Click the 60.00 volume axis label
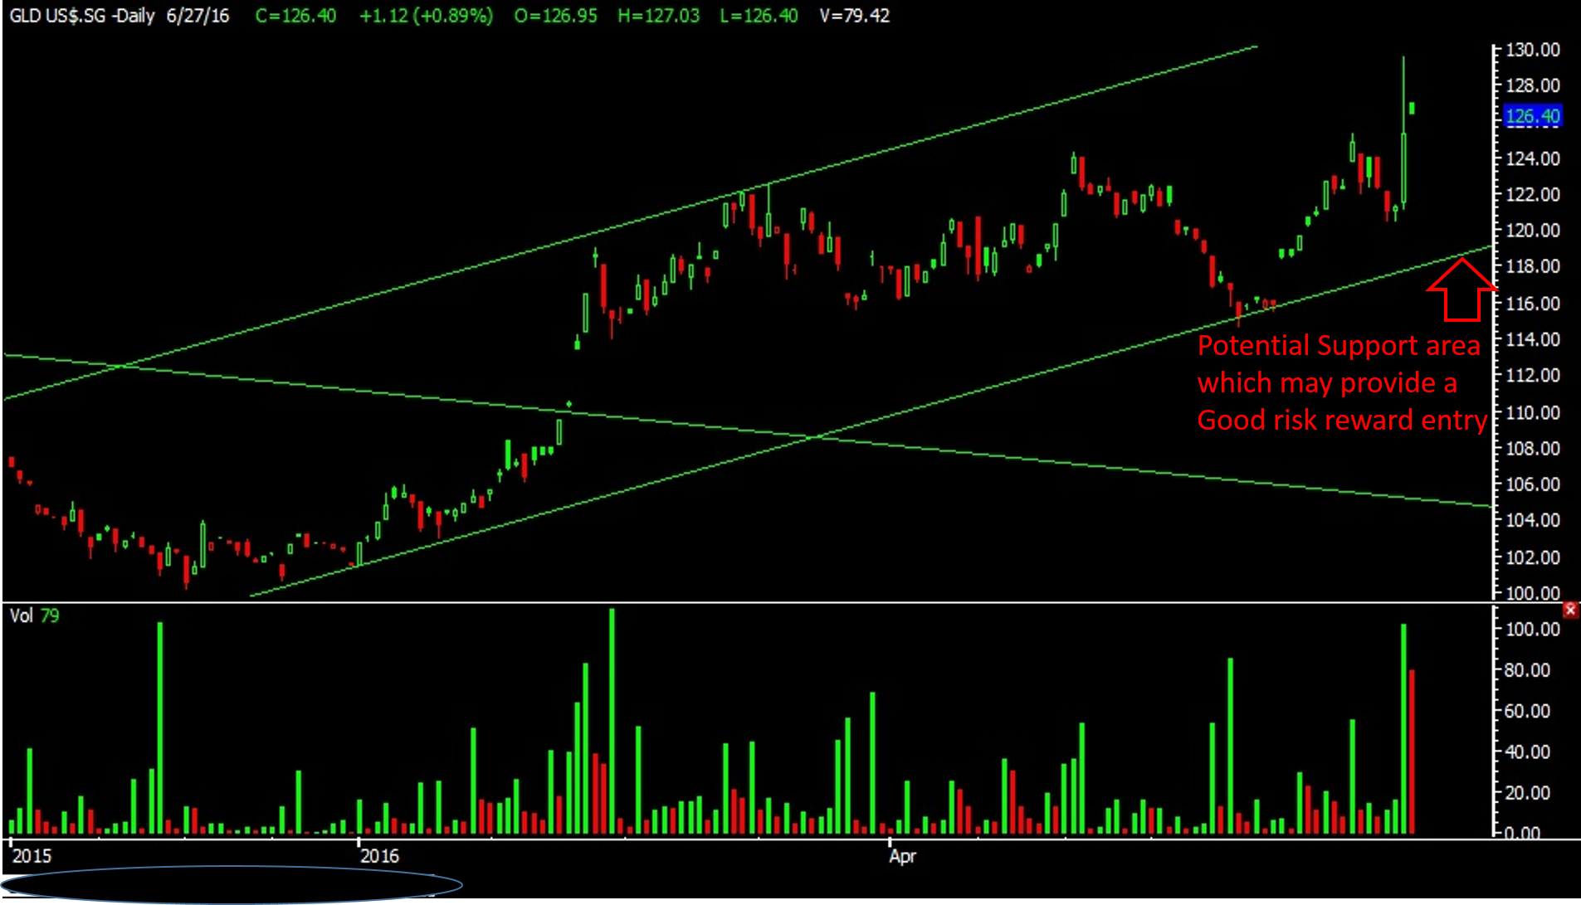Screen dimensions: 1581x905 point(1528,712)
